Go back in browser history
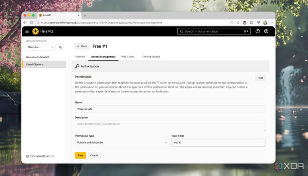308x176 pixels. pyautogui.click(x=25, y=23)
